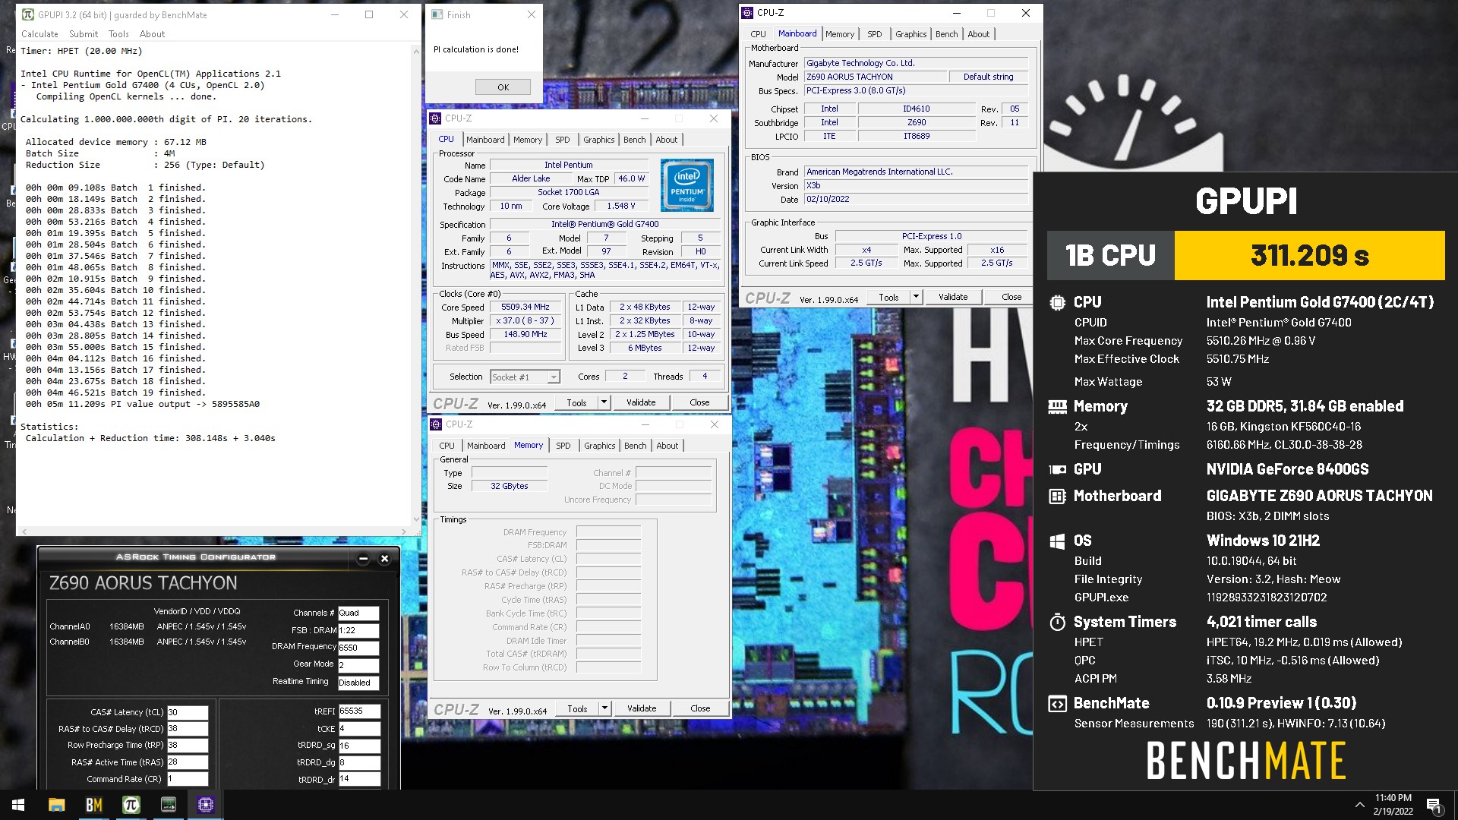Click BenchMate version code icon
Viewport: 1458px width, 820px height.
point(1057,704)
